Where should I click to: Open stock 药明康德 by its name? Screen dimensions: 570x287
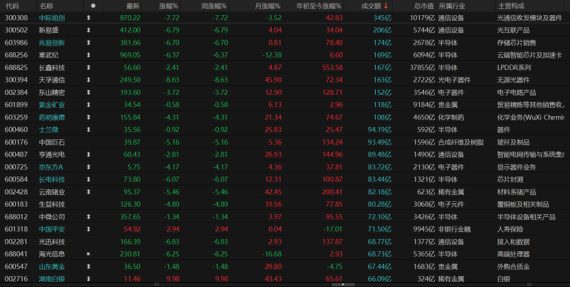click(51, 117)
